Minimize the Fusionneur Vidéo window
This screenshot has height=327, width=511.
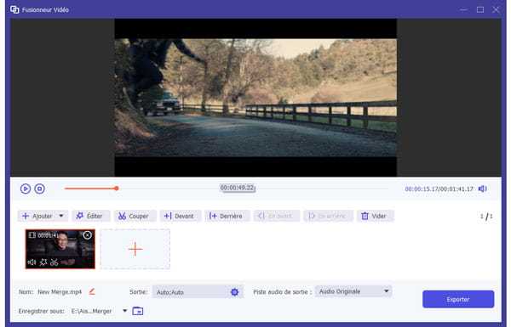(463, 9)
